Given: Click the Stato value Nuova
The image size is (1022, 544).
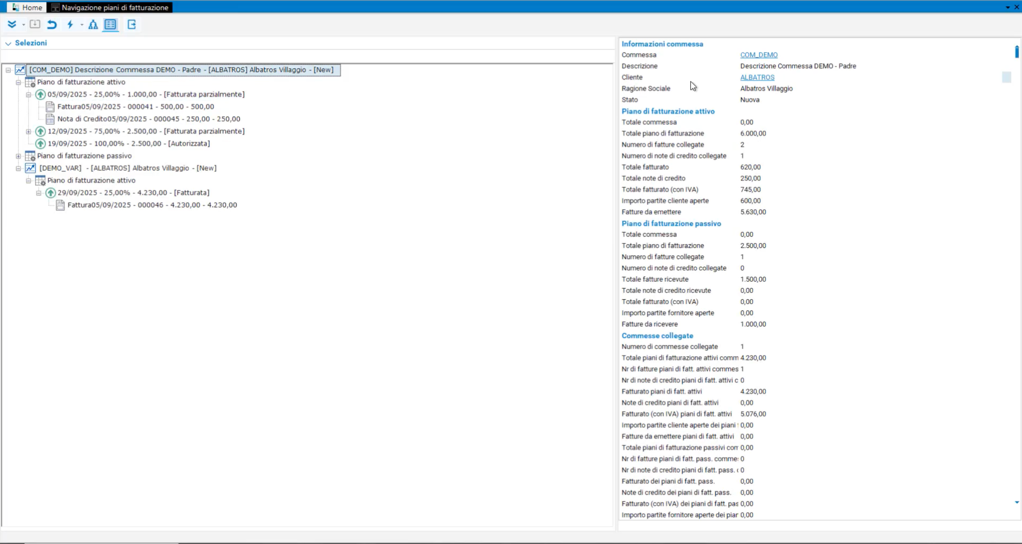Looking at the screenshot, I should coord(750,100).
